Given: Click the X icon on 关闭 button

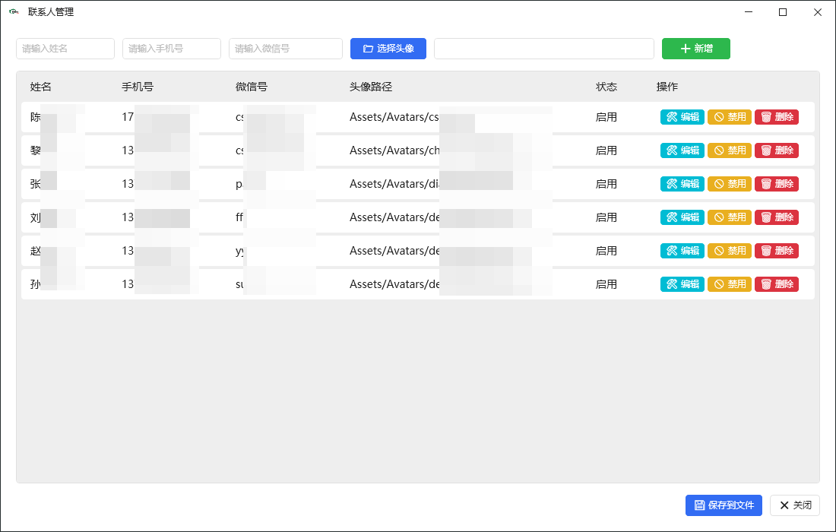Looking at the screenshot, I should click(784, 505).
